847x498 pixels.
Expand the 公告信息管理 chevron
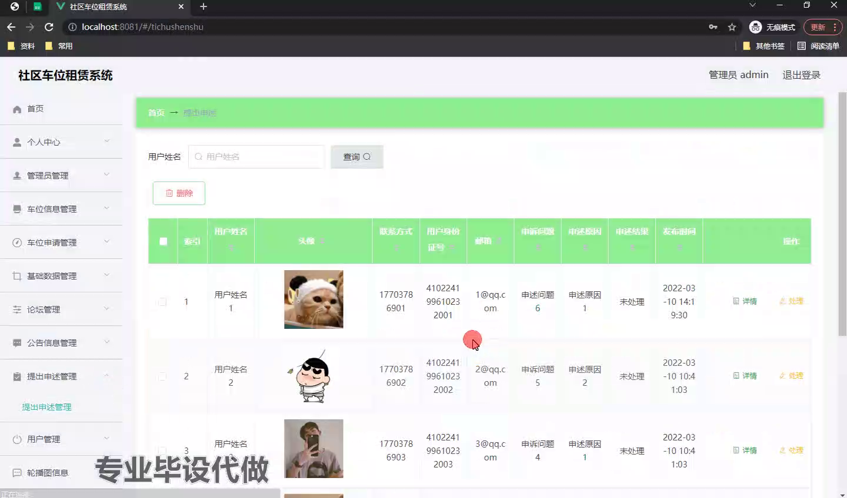coord(106,342)
